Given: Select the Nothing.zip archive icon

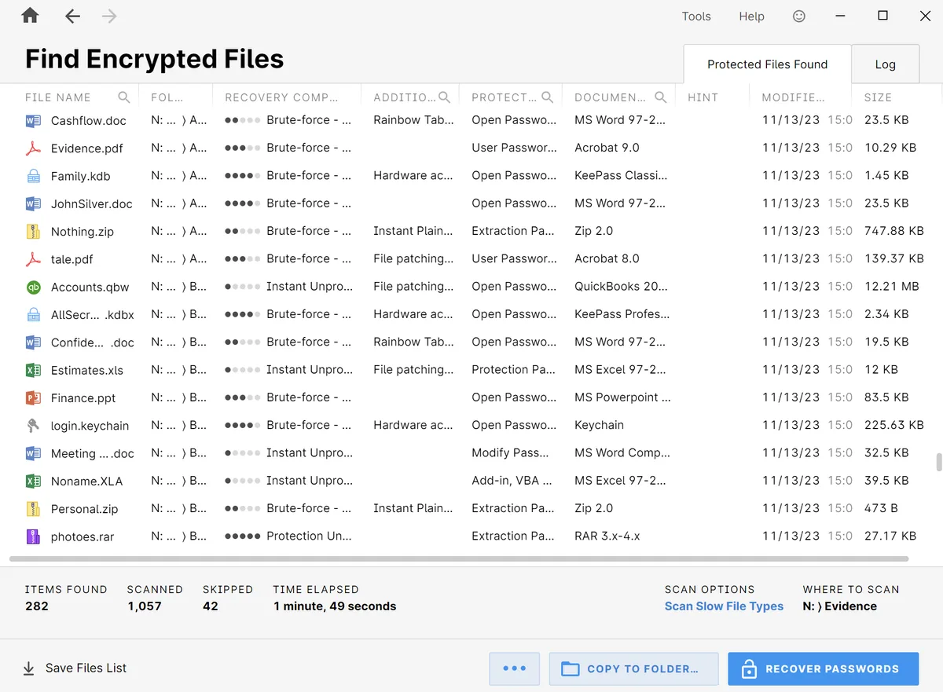Looking at the screenshot, I should 33,232.
